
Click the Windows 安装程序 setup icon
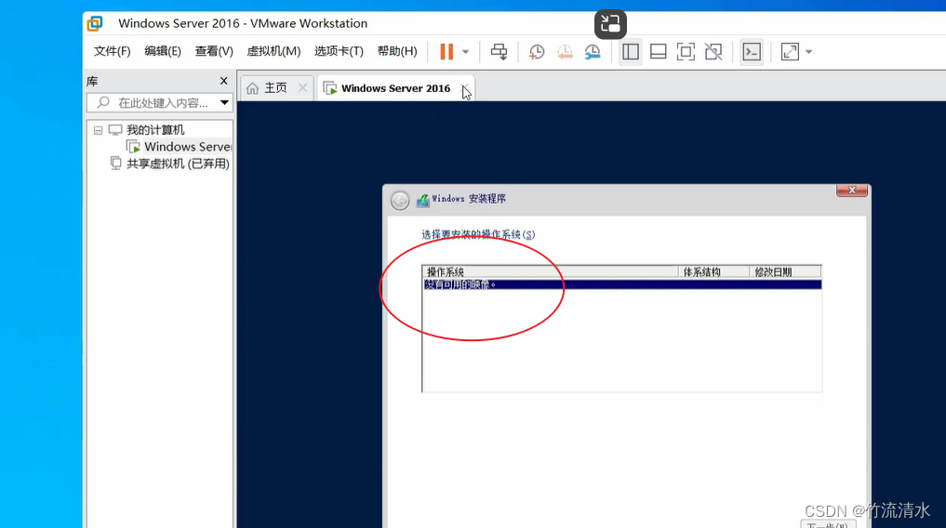423,200
